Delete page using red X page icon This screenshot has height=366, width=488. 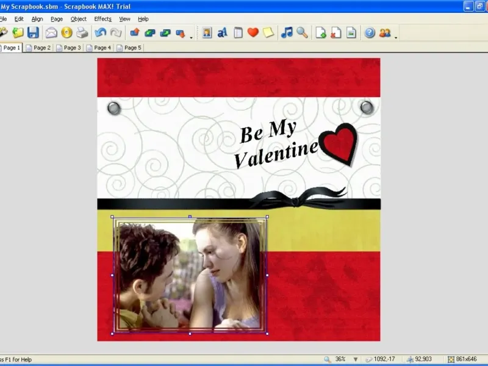click(336, 32)
